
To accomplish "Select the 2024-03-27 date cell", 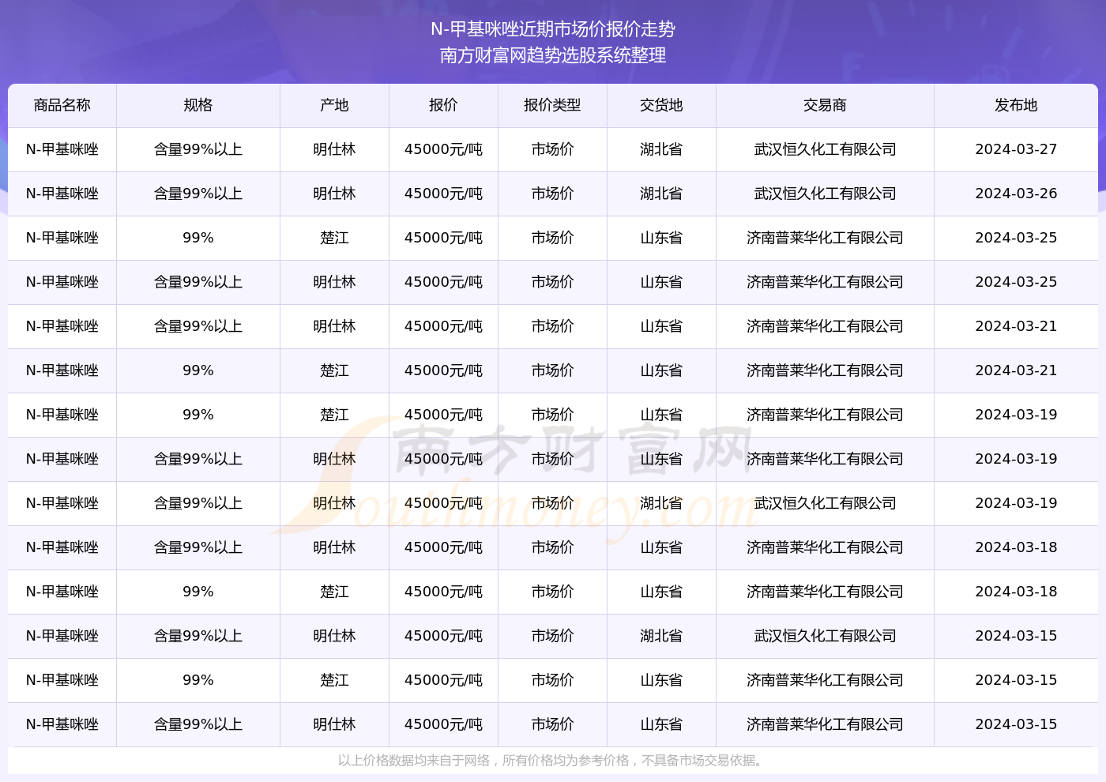I will click(x=1015, y=149).
